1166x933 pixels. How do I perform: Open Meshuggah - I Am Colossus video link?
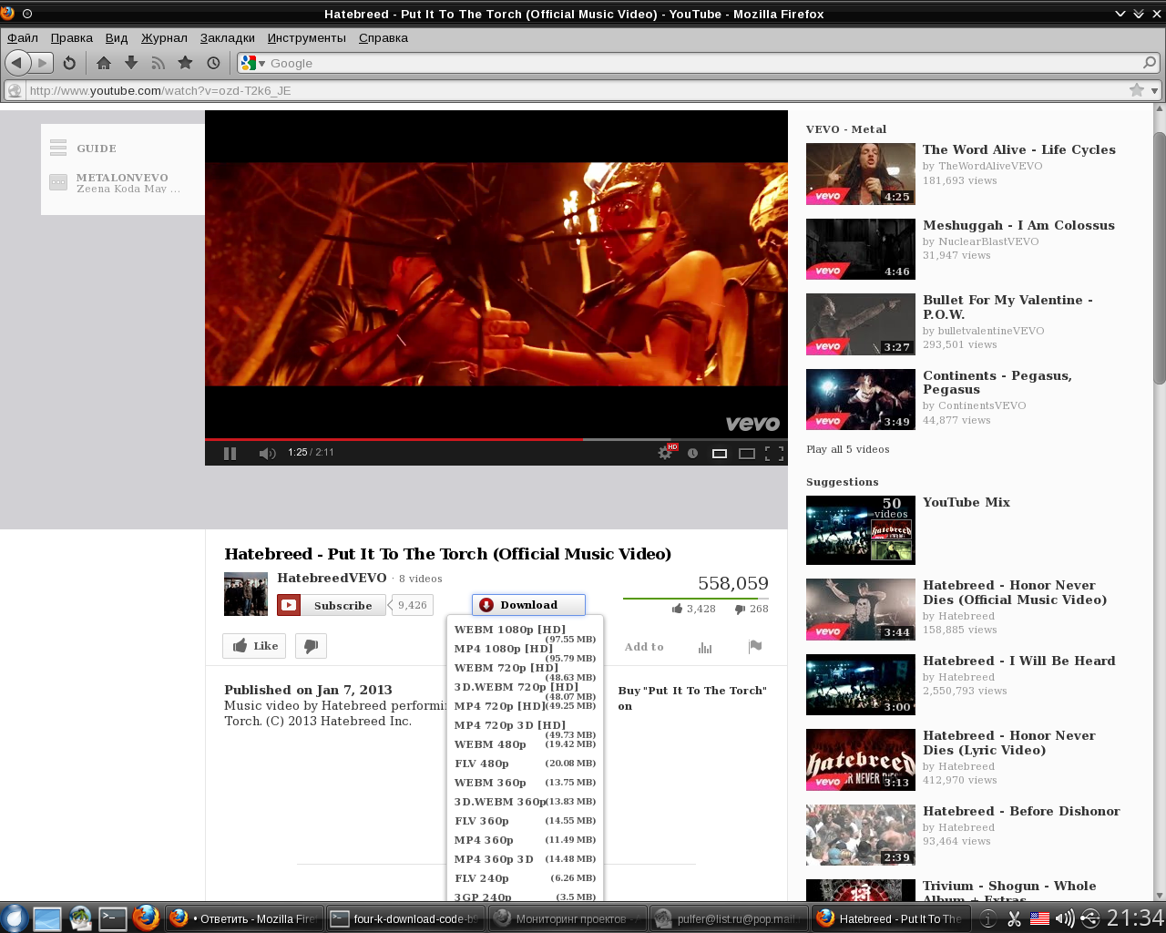pos(1018,225)
